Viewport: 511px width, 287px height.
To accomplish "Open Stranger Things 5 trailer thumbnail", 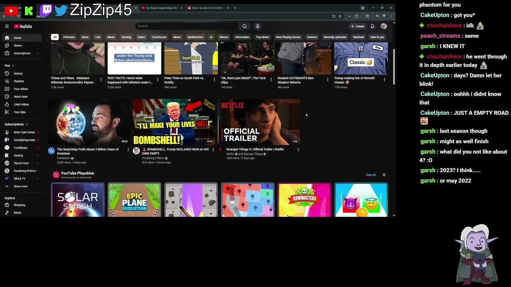I will 259,122.
